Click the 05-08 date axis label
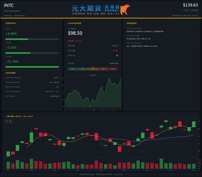 pyautogui.click(x=32, y=170)
